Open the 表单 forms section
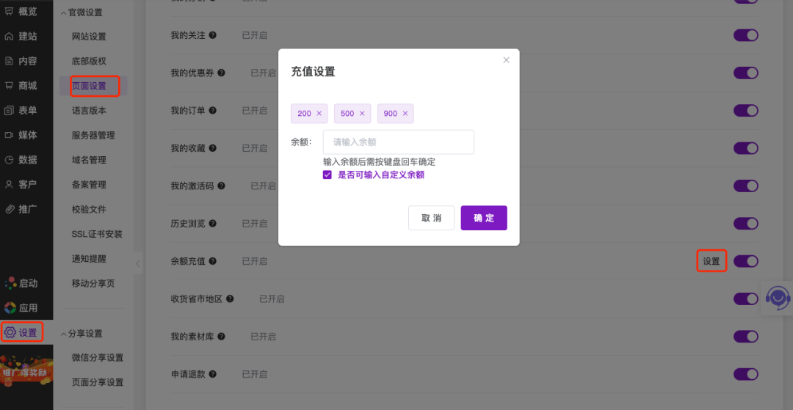 (x=21, y=111)
